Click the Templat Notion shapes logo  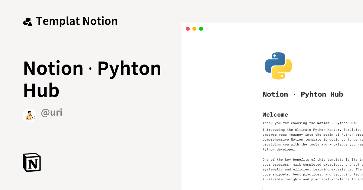28,22
